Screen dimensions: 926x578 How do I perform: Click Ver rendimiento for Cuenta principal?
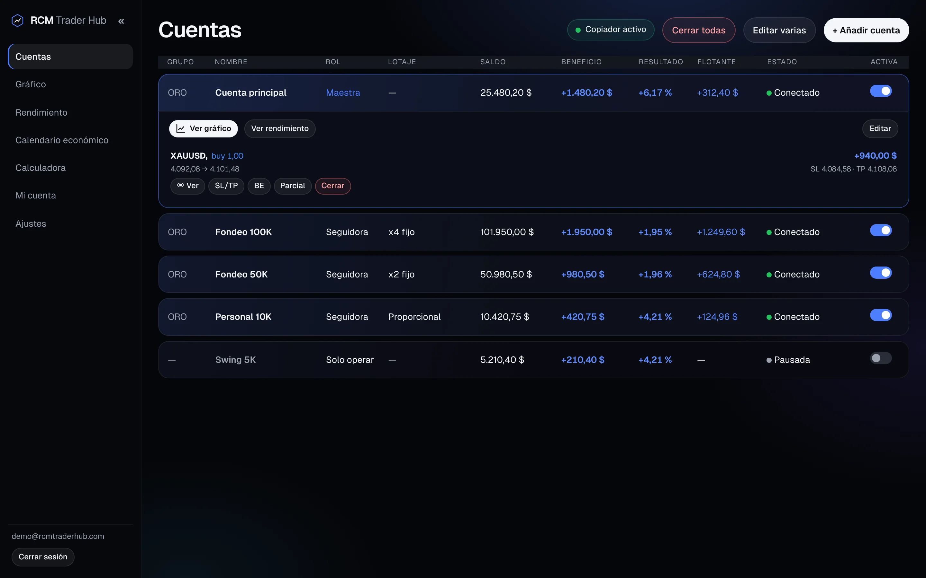[280, 128]
